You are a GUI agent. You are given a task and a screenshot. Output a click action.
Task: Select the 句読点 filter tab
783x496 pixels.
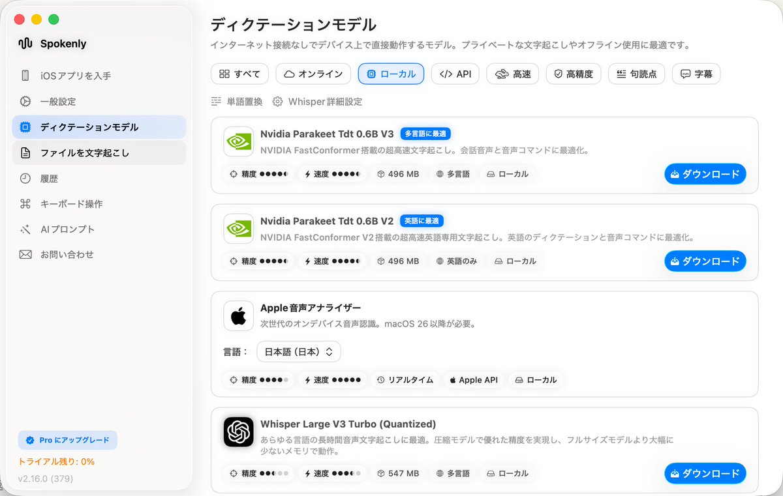point(636,74)
